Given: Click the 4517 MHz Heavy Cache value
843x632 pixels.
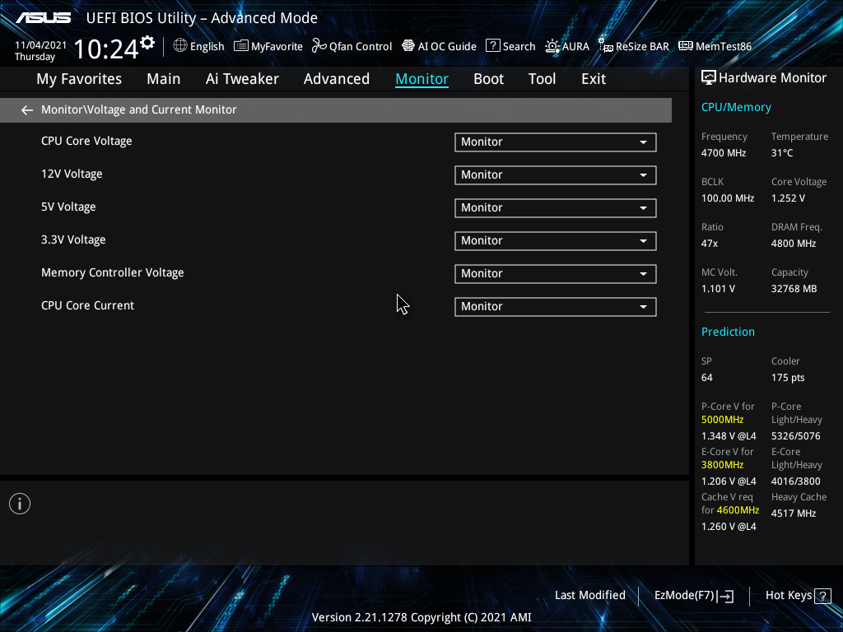Looking at the screenshot, I should click(x=794, y=513).
